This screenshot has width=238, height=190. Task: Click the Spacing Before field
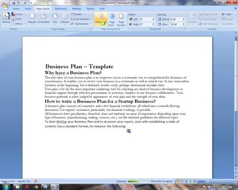click(177, 19)
